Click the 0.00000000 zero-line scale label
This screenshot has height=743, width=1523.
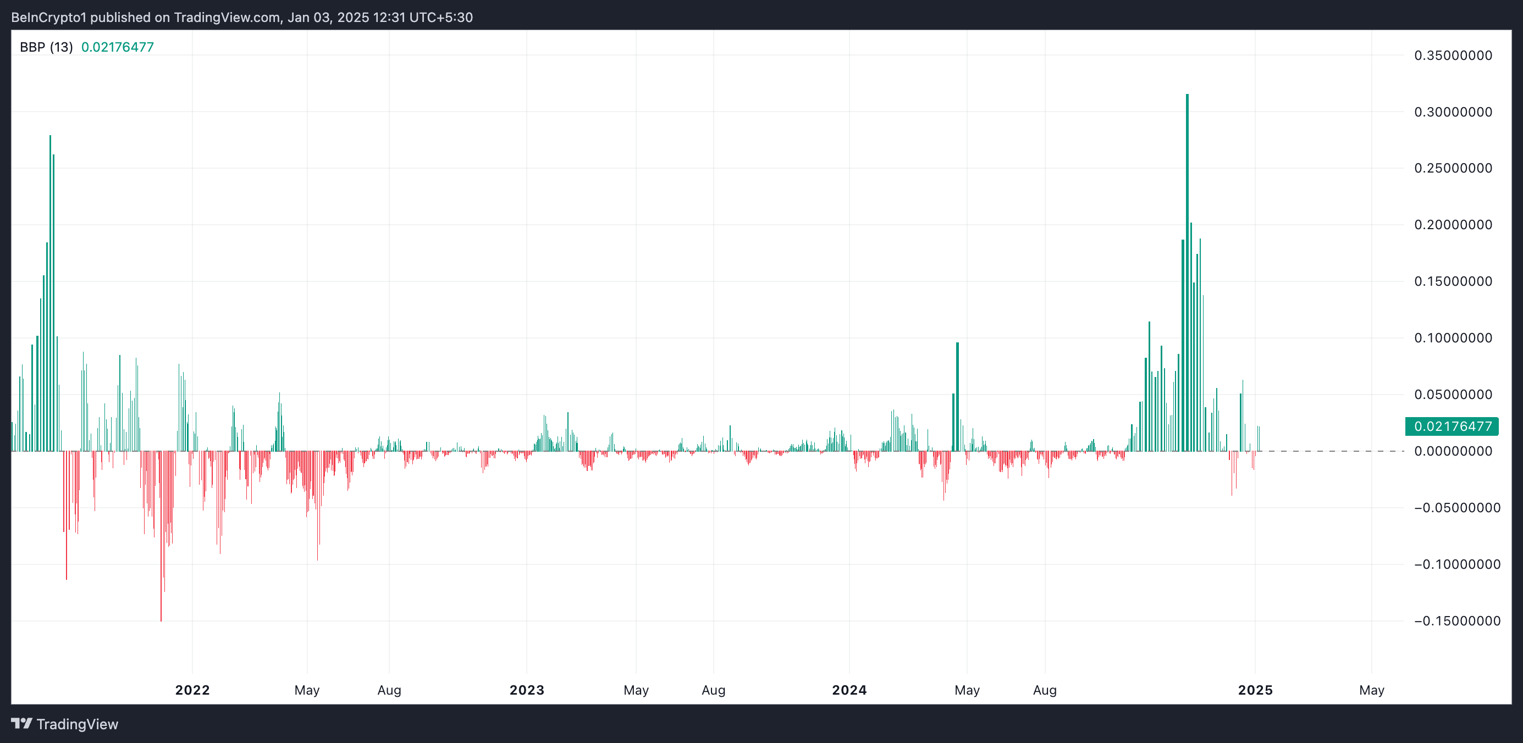pyautogui.click(x=1453, y=451)
